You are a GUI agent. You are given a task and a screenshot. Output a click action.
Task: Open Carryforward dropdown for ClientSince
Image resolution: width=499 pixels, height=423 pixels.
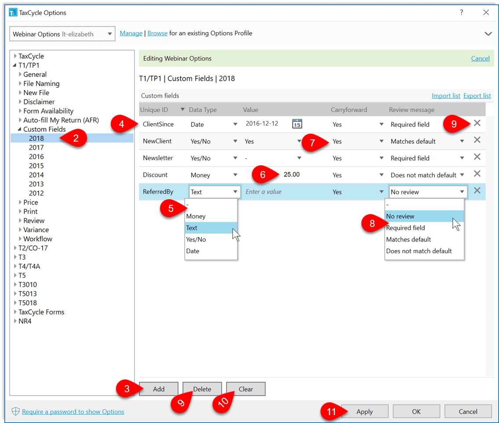(381, 124)
